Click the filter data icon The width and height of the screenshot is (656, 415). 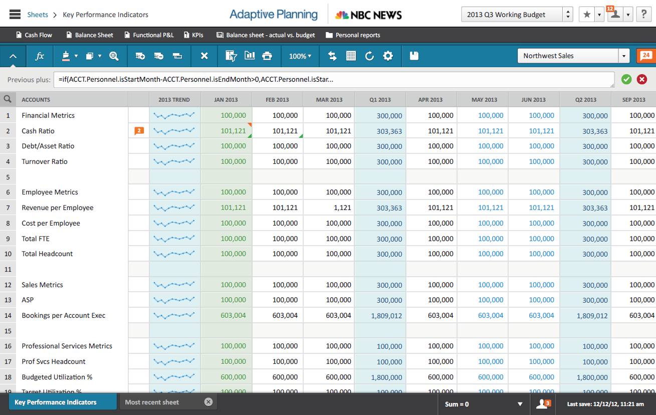(x=231, y=56)
